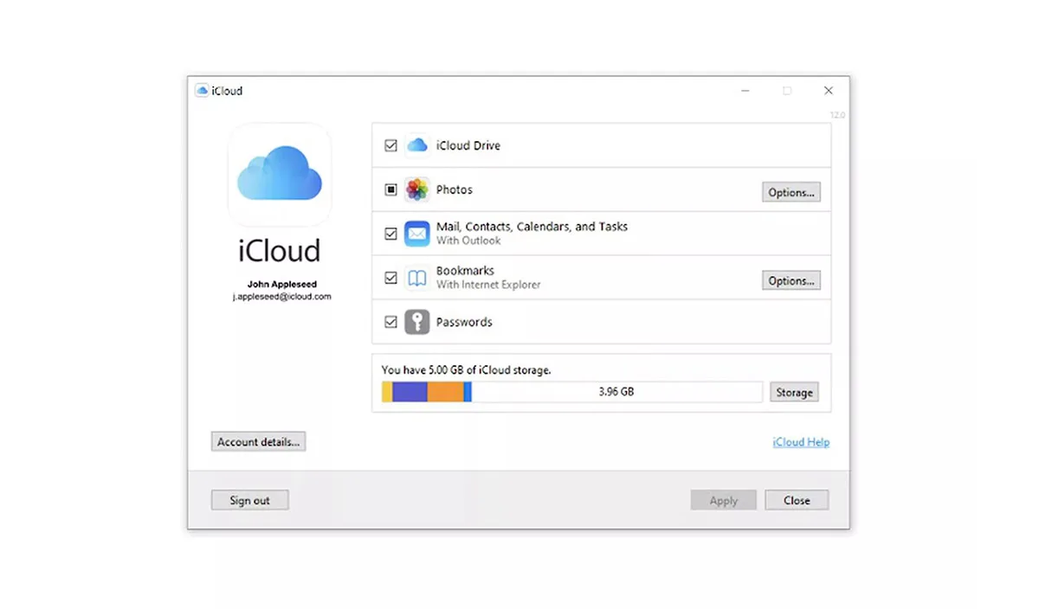
Task: Open Account details
Action: point(258,441)
